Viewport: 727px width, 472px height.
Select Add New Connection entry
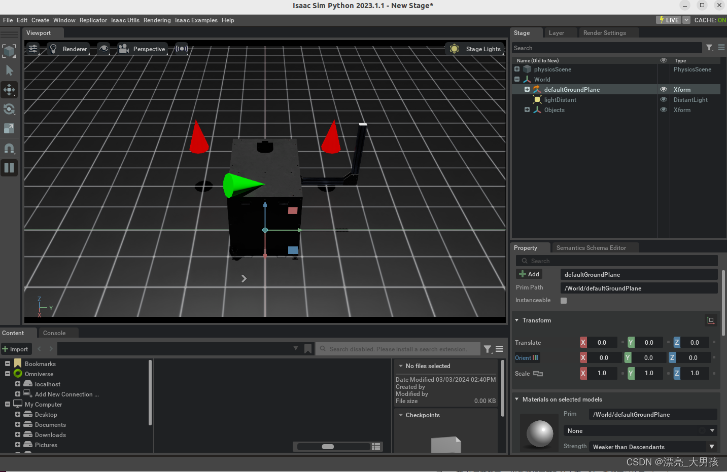pos(67,394)
